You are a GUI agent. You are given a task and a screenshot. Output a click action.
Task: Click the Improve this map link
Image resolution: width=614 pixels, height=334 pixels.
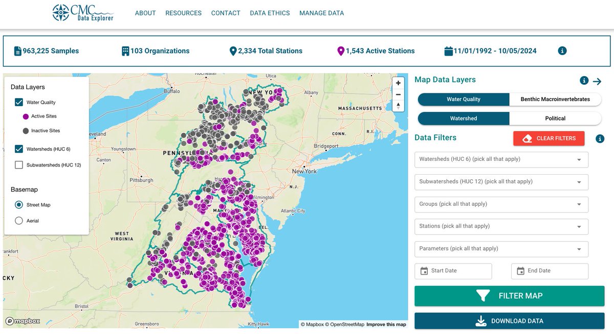386,324
